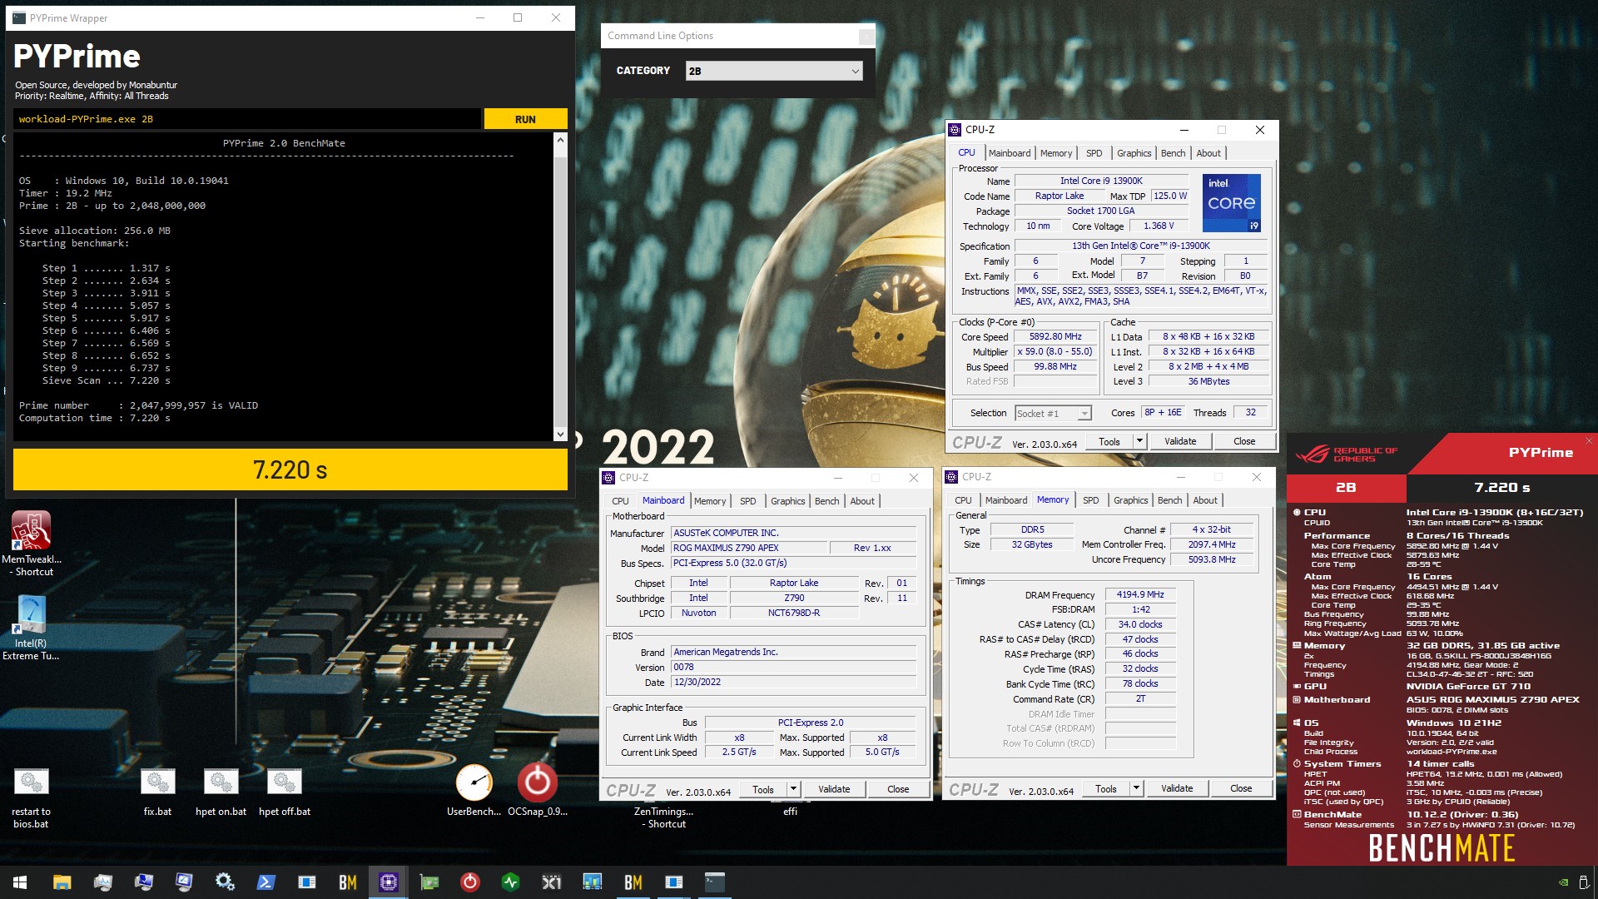
Task: Switch to SPD tab in CPU-Z CPU window
Action: (1094, 153)
